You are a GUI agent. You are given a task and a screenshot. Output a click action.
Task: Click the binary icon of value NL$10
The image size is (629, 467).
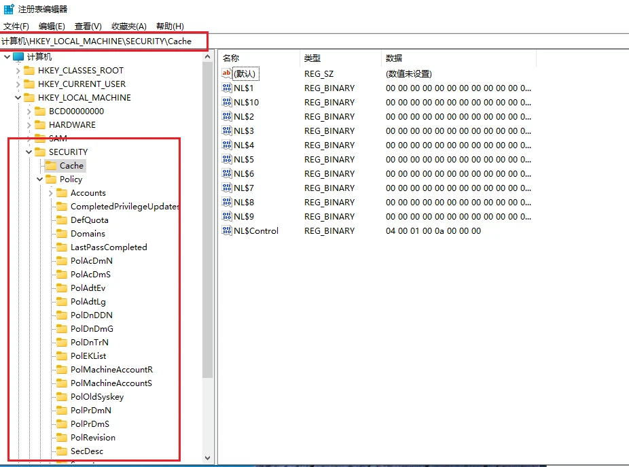coord(227,103)
